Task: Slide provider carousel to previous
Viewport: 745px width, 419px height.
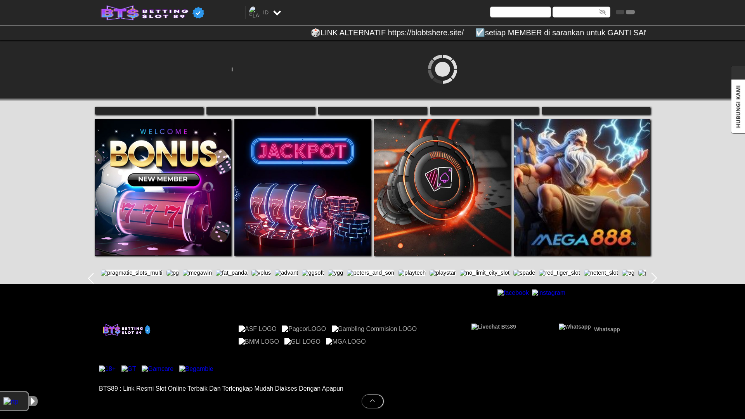Action: [91, 278]
